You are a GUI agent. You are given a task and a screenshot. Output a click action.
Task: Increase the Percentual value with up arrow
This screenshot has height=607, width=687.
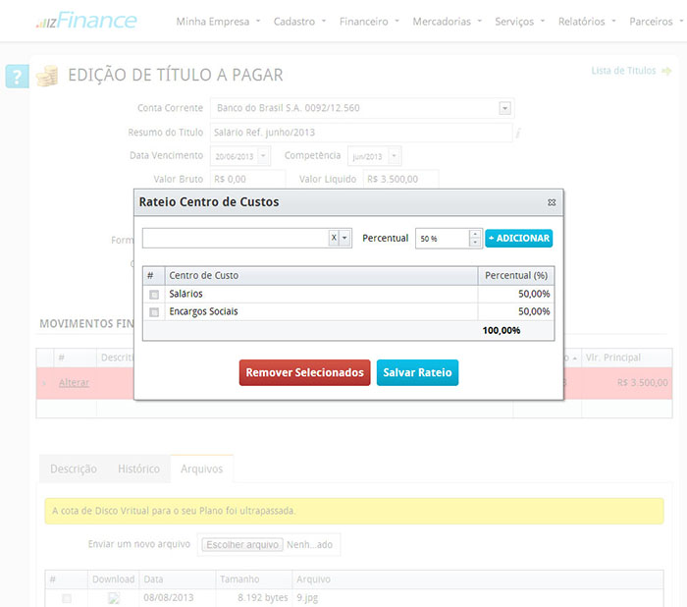(475, 234)
